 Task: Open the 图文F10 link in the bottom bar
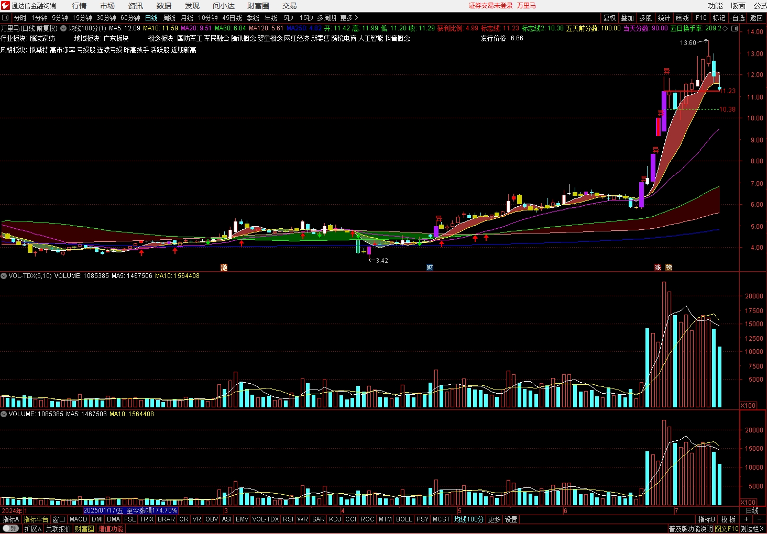pyautogui.click(x=727, y=529)
